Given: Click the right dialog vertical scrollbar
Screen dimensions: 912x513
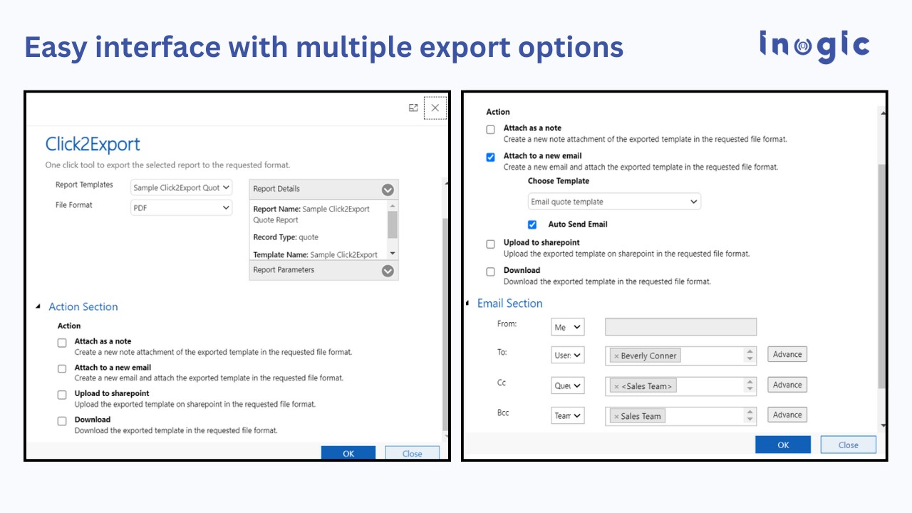Looking at the screenshot, I should (882, 276).
